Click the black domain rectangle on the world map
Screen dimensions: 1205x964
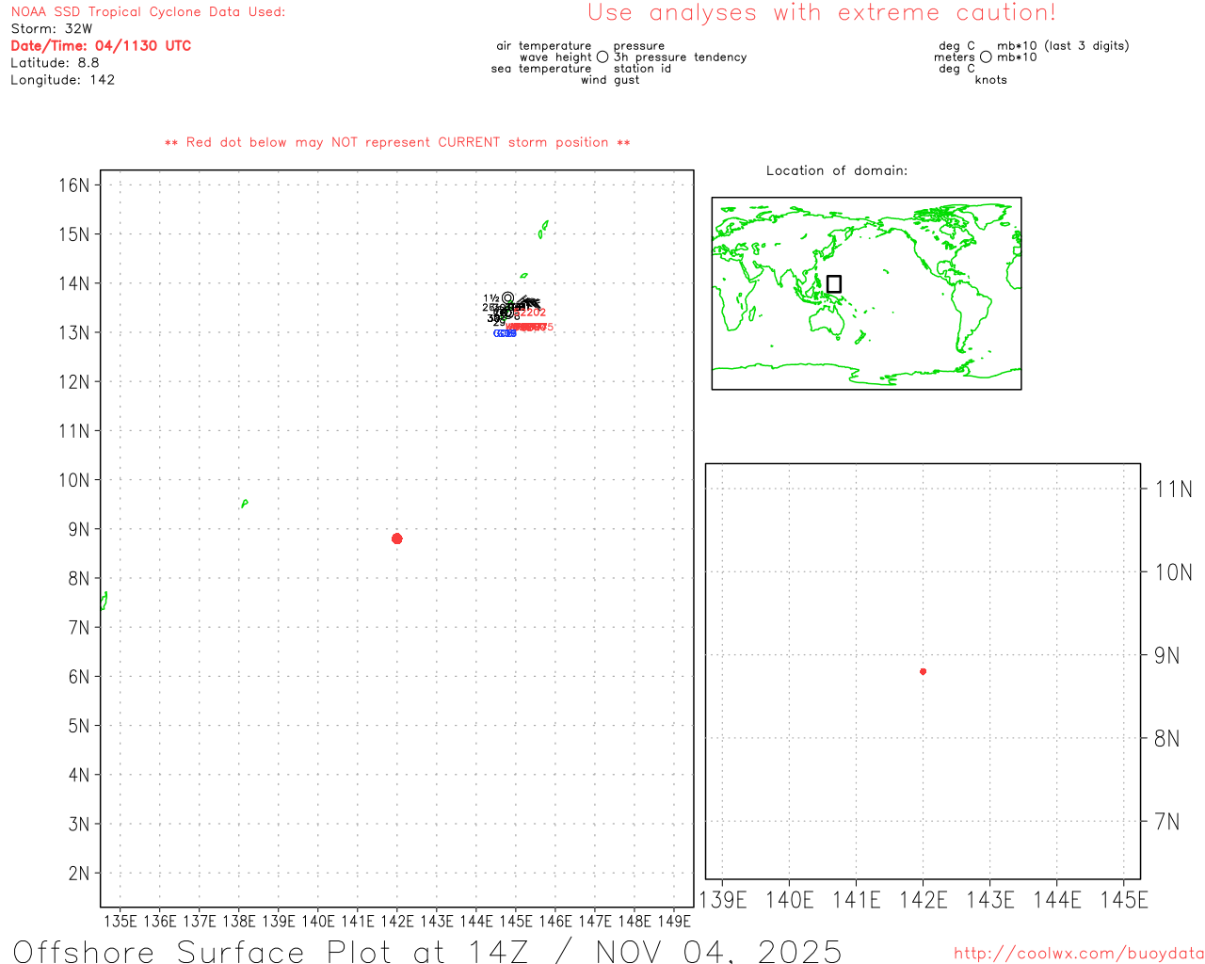834,284
